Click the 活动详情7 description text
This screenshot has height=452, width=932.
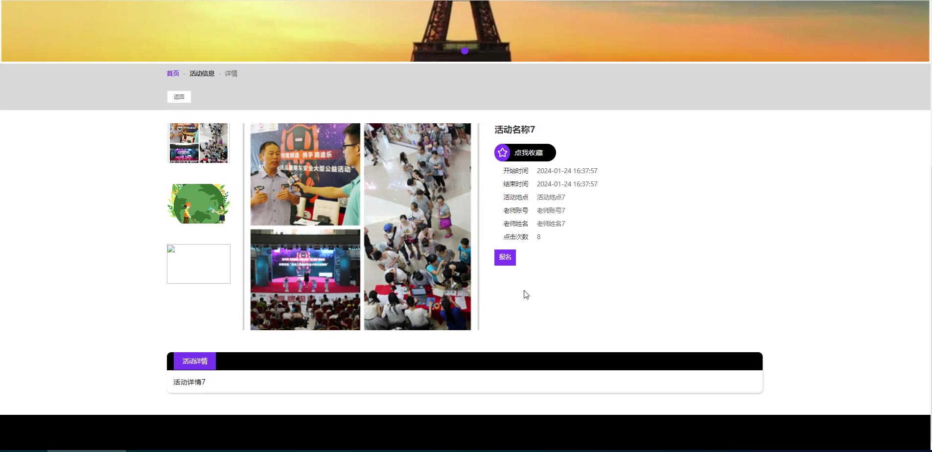click(189, 382)
